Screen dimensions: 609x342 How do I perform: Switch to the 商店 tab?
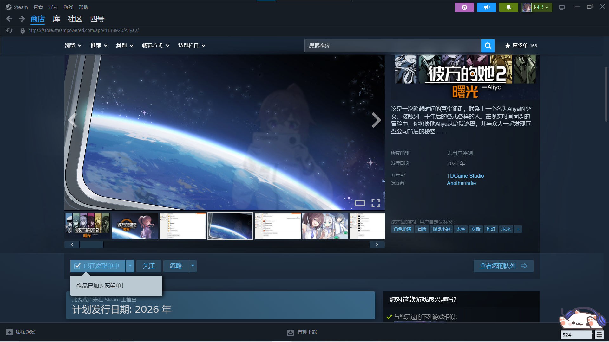(38, 19)
